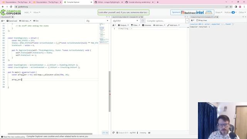Image resolution: width=247 pixels, height=139 pixels.
Task: Open a new browser tab
Action: point(157,2)
